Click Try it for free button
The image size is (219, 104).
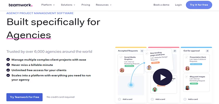(x=199, y=5)
